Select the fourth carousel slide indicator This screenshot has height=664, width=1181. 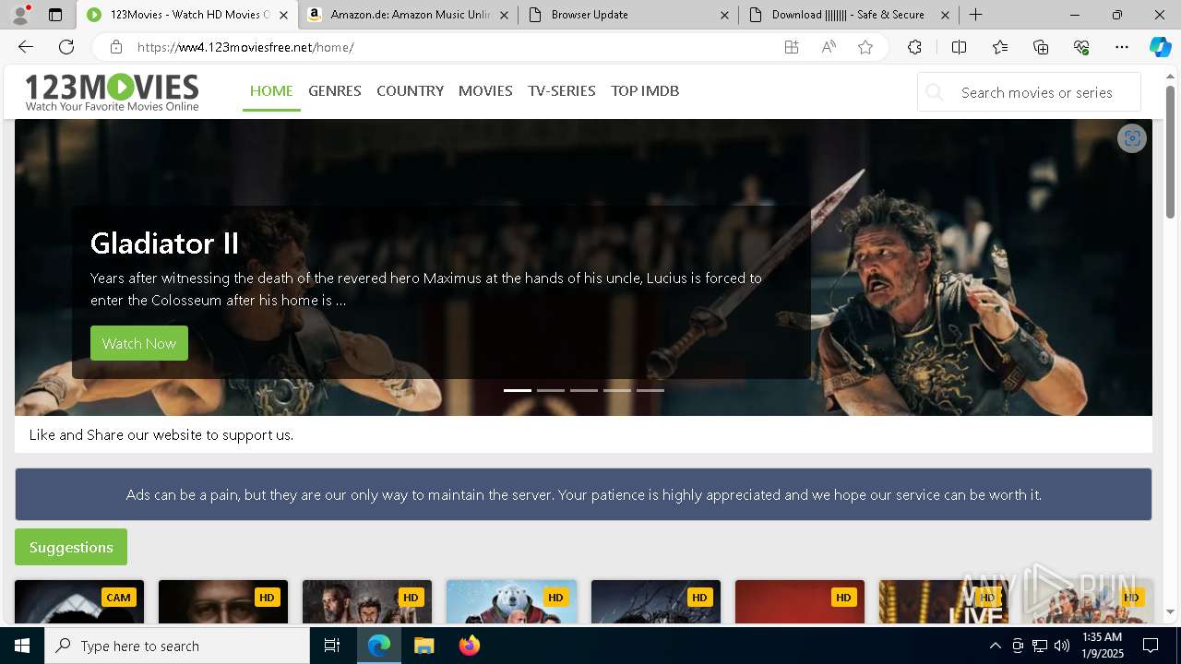[617, 390]
